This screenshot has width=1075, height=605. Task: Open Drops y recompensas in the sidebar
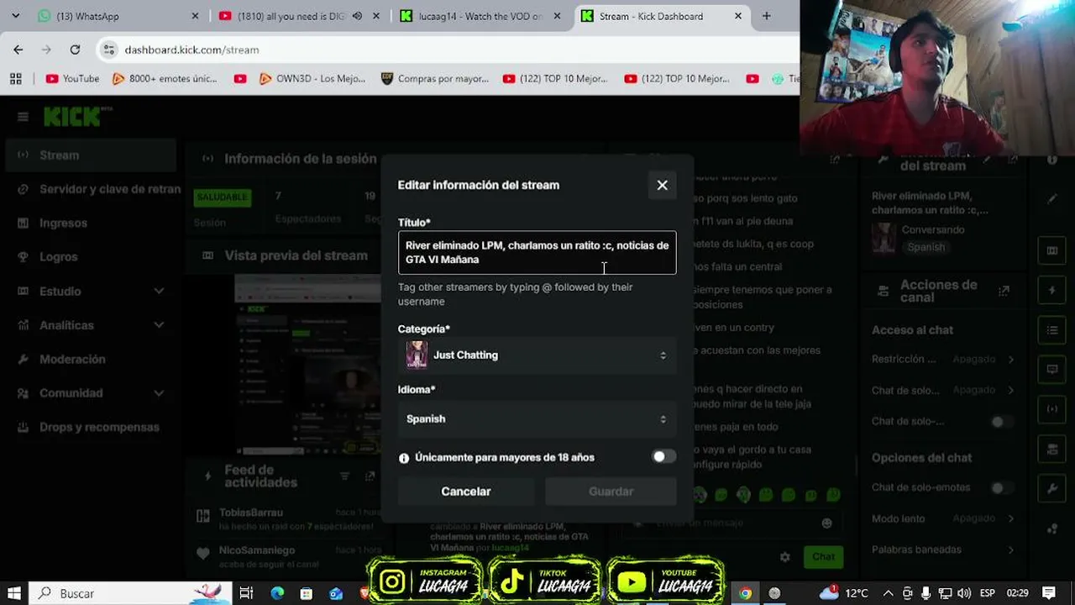(91, 427)
